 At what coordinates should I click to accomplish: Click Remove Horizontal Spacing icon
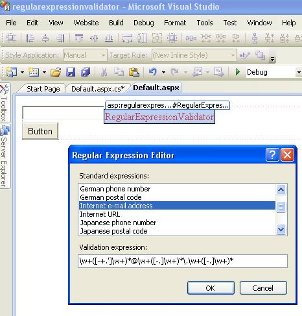tap(236, 38)
